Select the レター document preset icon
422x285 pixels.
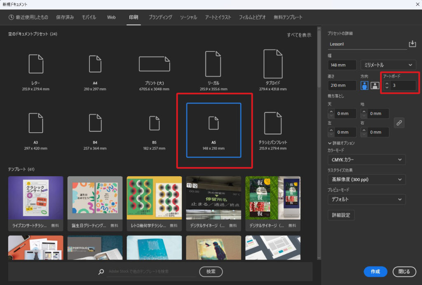tap(36, 64)
